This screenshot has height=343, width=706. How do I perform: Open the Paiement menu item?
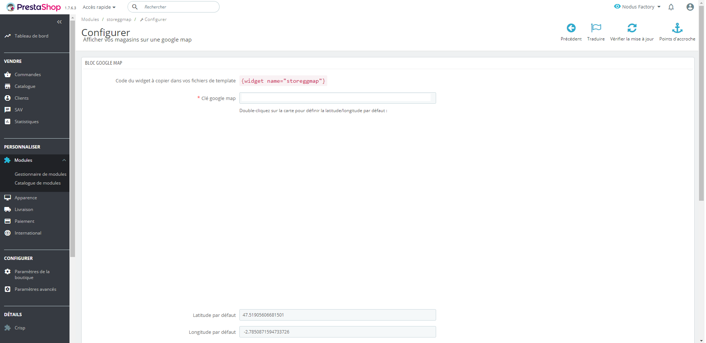(24, 221)
